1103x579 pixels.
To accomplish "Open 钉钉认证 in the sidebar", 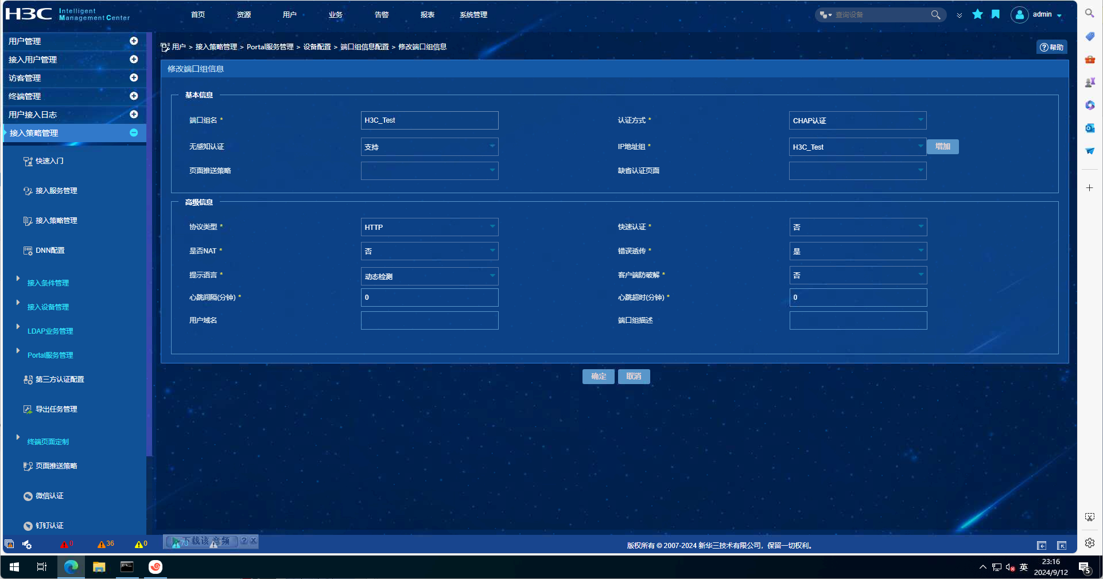I will point(49,526).
